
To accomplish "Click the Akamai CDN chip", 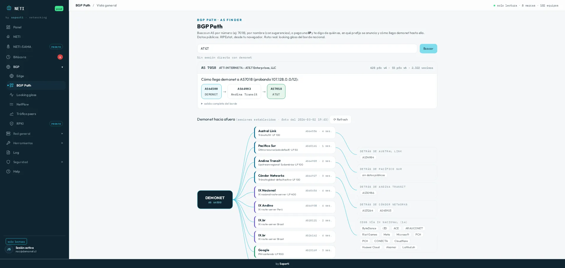I will 391,247.
